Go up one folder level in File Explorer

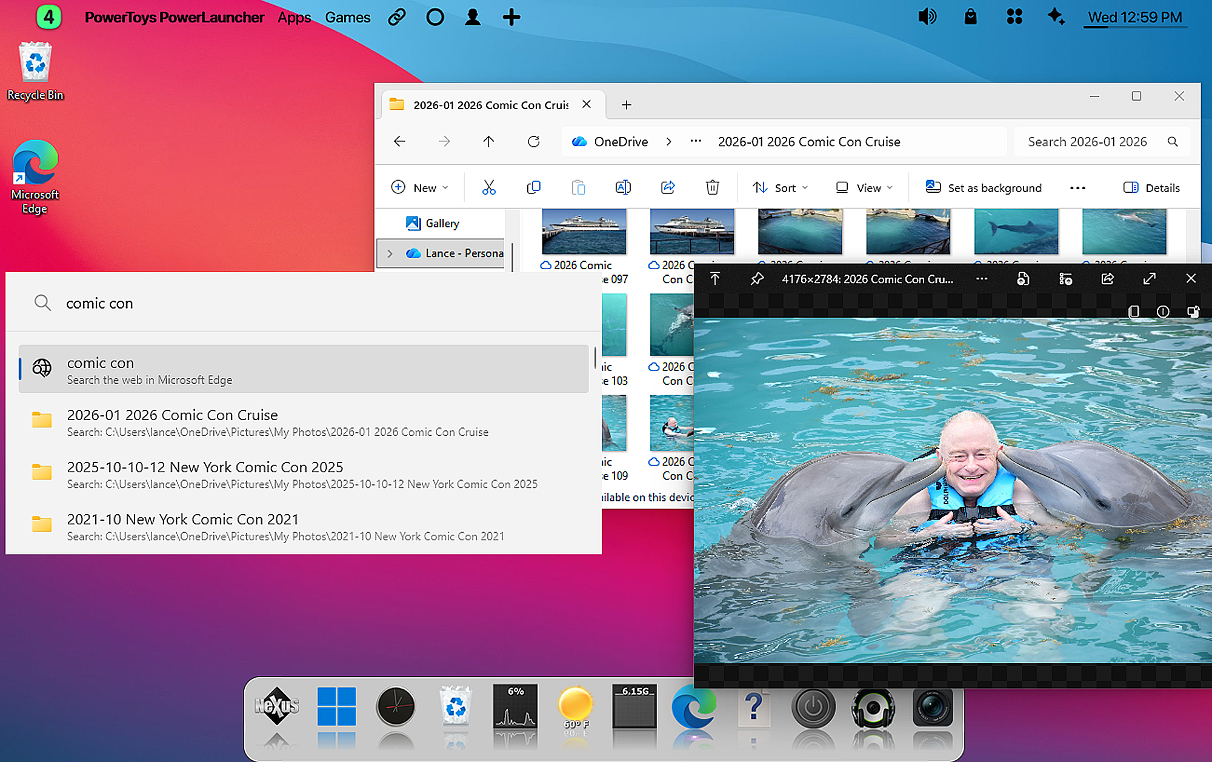[488, 141]
